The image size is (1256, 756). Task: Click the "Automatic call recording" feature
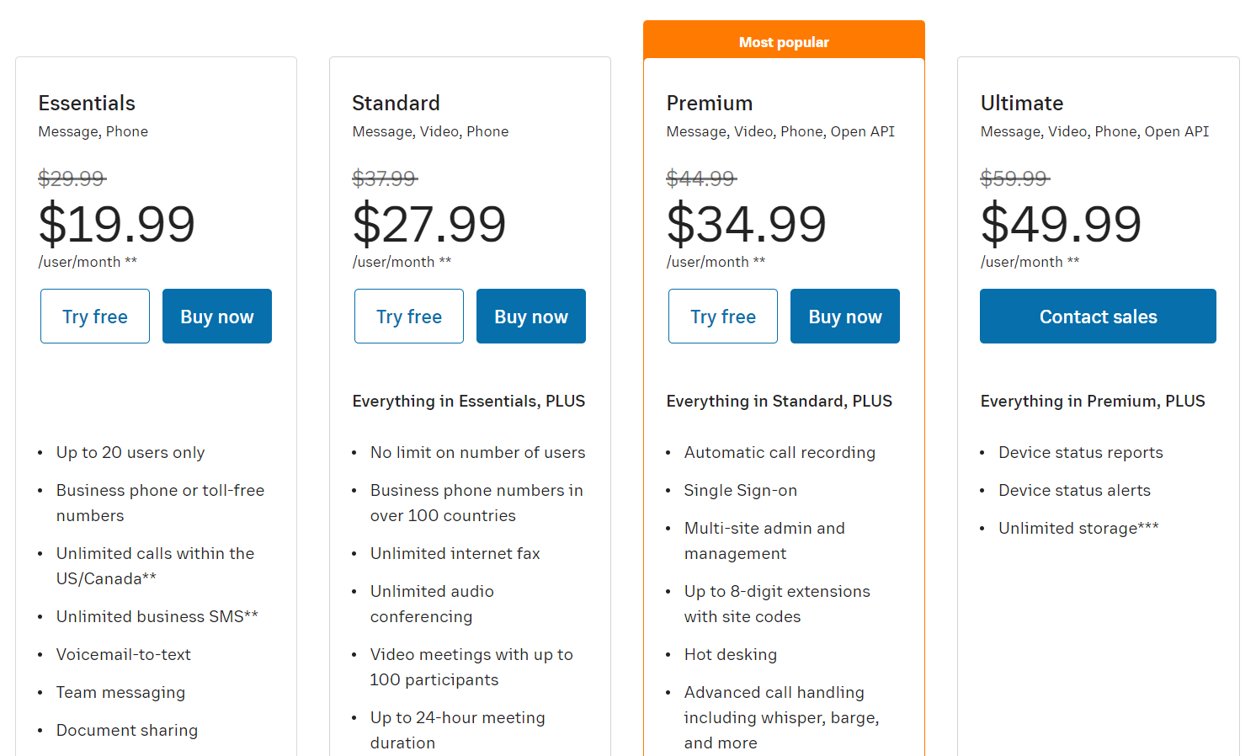click(780, 452)
